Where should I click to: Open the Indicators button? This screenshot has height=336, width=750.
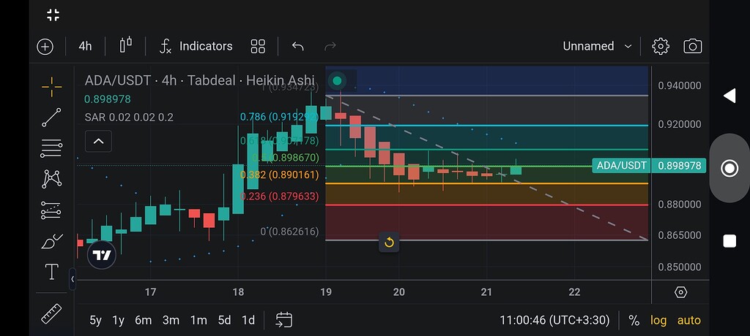coord(196,46)
